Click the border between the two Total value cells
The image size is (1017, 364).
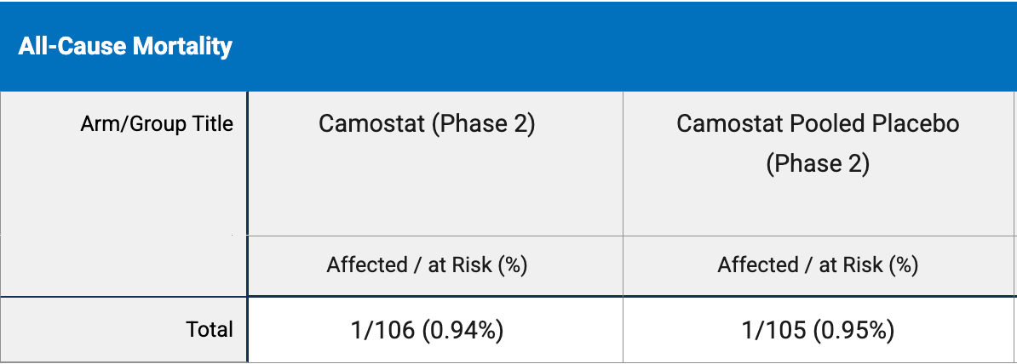pyautogui.click(x=623, y=329)
